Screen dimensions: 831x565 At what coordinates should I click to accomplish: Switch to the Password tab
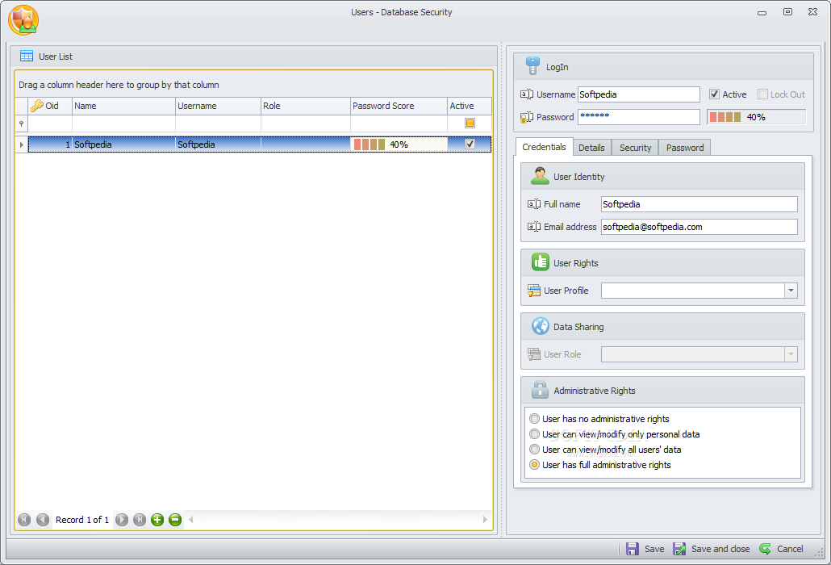[685, 148]
